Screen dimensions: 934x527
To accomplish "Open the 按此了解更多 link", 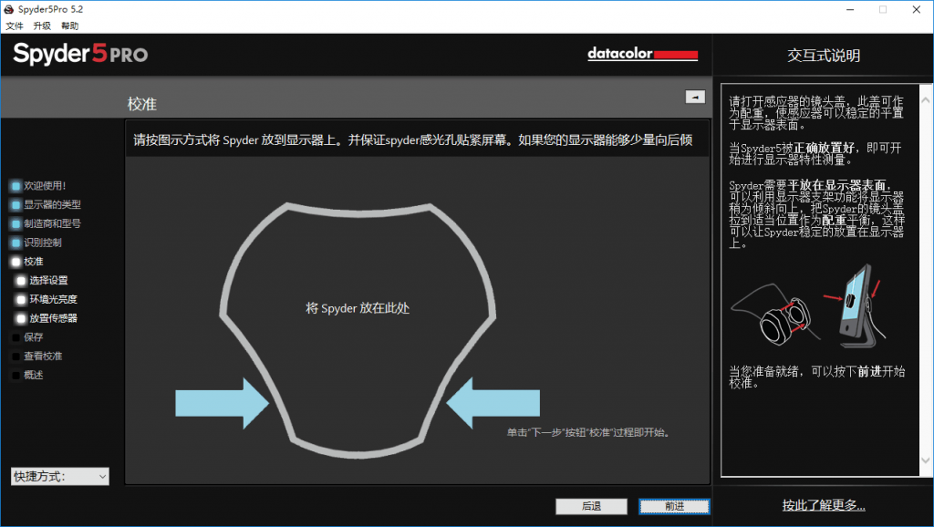I will pyautogui.click(x=823, y=505).
